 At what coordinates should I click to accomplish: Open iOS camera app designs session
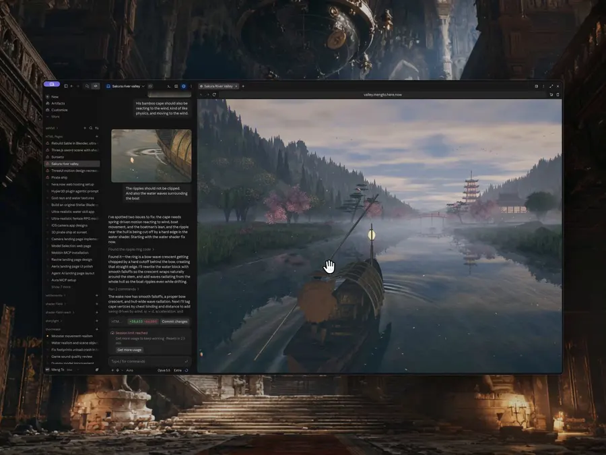pos(73,225)
